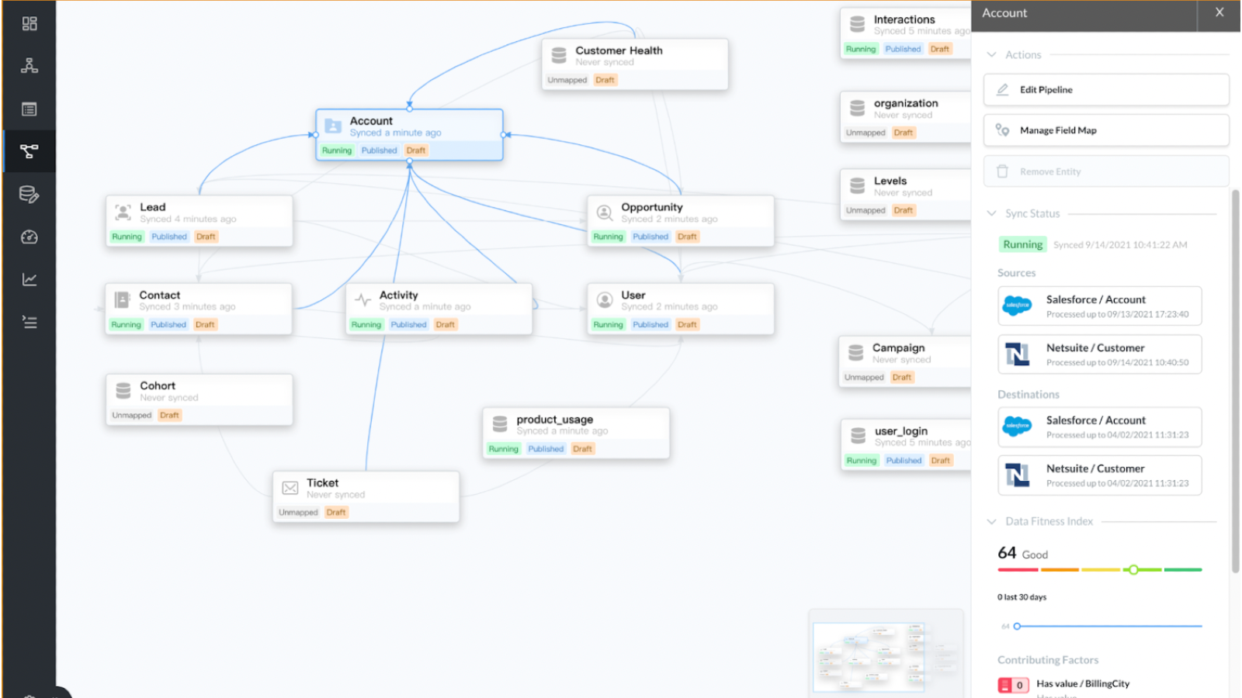Click the indented list icon in sidebar
This screenshot has width=1242, height=698.
29,323
